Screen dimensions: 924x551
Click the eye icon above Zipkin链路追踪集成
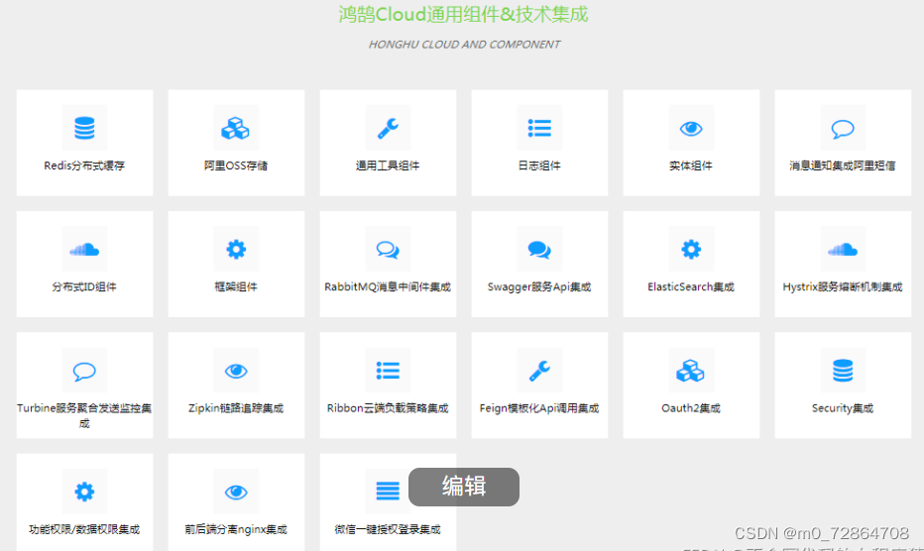coord(236,371)
